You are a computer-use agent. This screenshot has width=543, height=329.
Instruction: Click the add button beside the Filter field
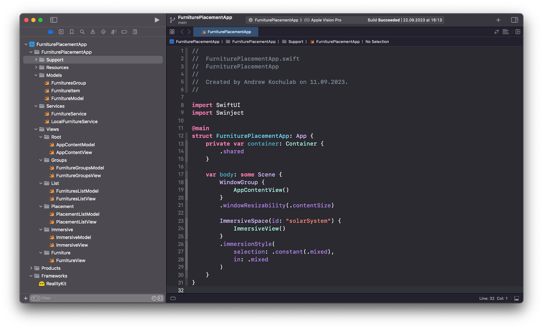[25, 298]
